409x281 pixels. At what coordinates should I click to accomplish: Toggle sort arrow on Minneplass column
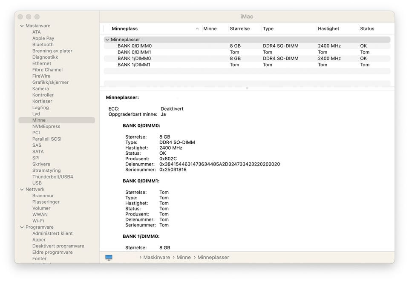click(x=197, y=28)
